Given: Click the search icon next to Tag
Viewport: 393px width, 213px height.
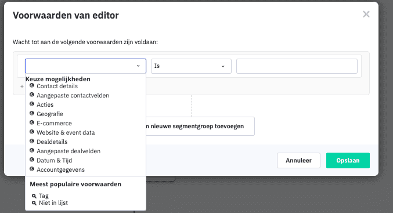Looking at the screenshot, I should (34, 196).
